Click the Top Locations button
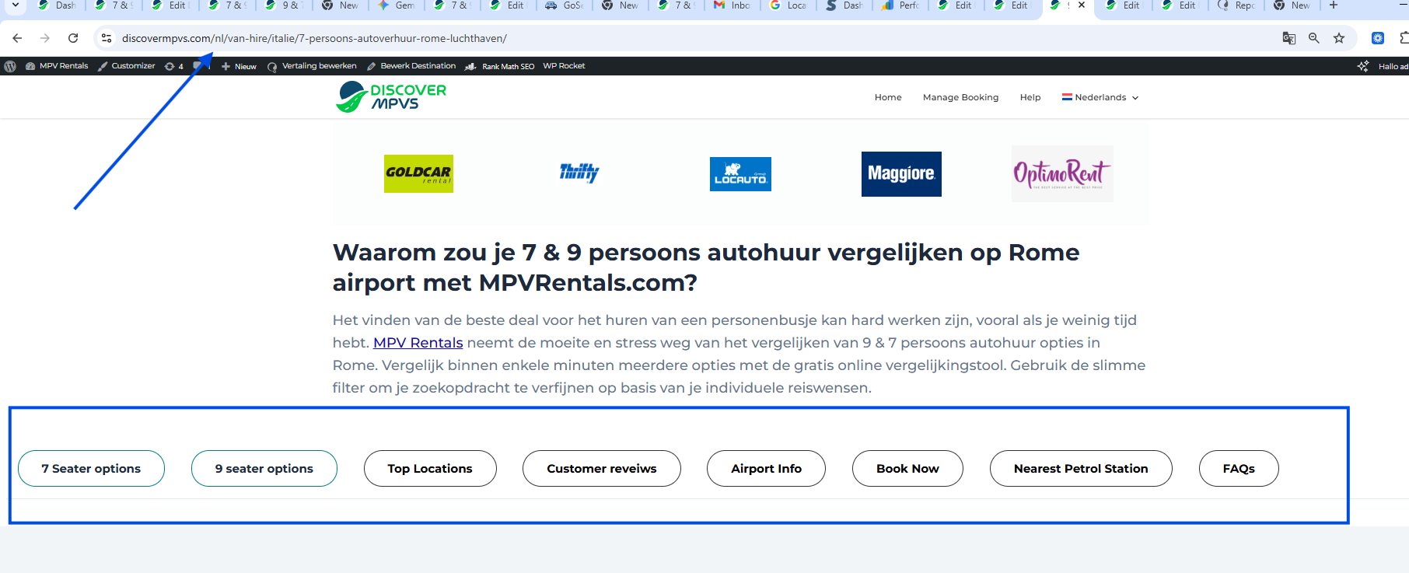The image size is (1409, 573). 430,469
